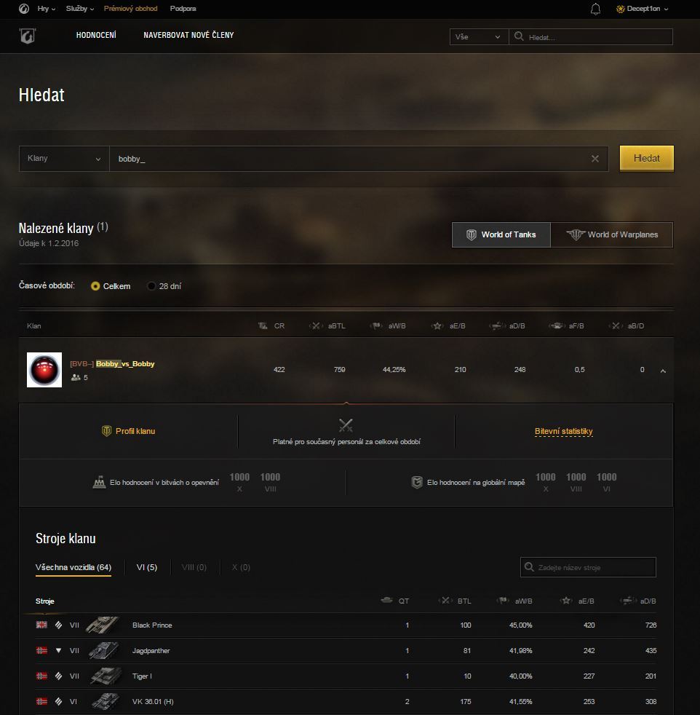Screen dimensions: 700x715
Task: Open the Profil klanu link
Action: (129, 431)
